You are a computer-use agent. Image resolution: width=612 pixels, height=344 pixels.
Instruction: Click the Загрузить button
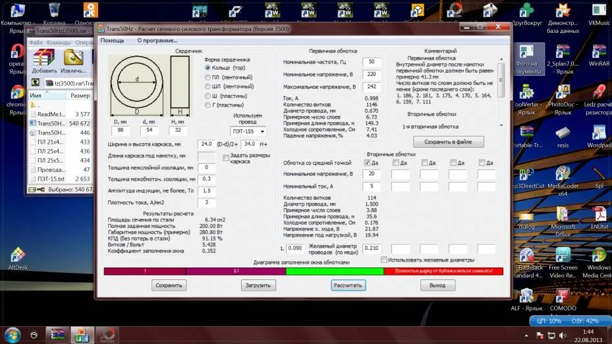coord(258,285)
